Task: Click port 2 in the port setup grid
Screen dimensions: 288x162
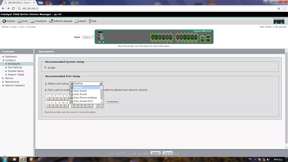Action: click(x=48, y=106)
